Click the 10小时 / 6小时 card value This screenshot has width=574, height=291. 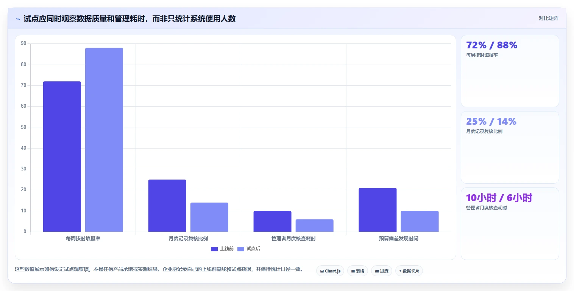click(499, 198)
